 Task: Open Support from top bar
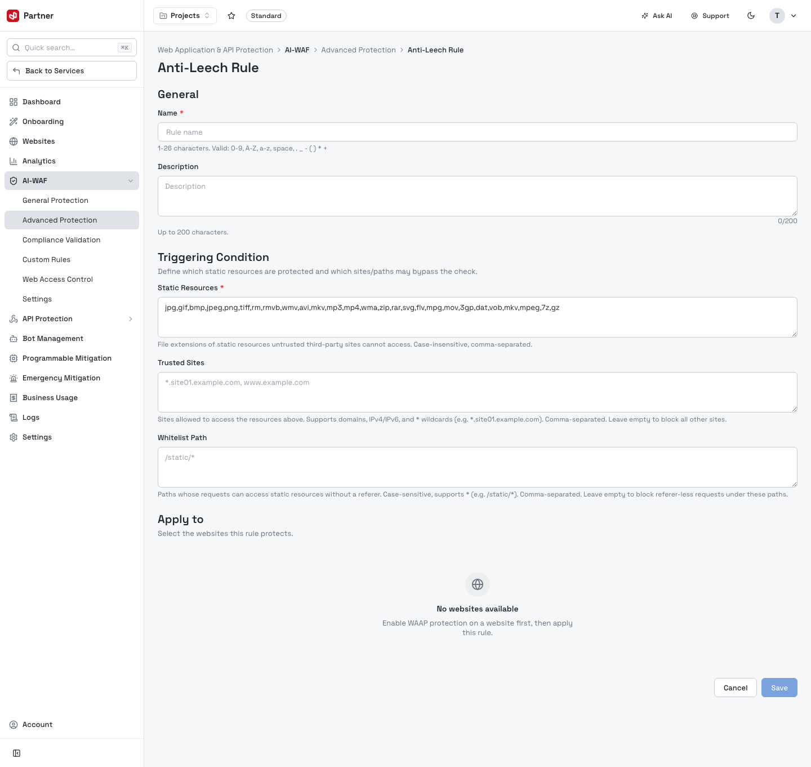click(710, 16)
